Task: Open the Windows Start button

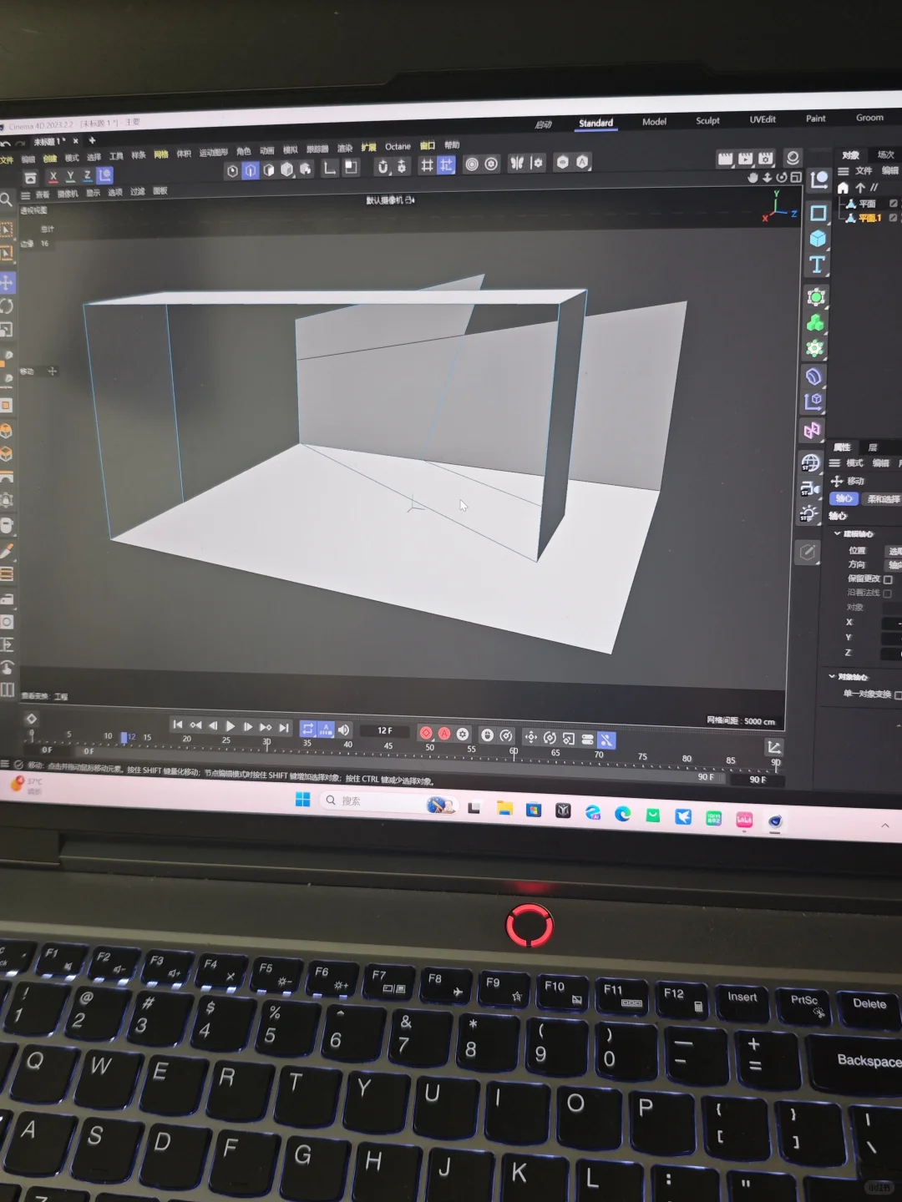Action: pyautogui.click(x=302, y=800)
